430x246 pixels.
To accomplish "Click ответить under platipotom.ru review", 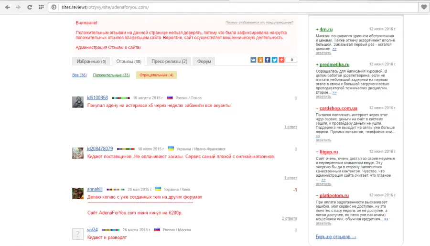I will pyautogui.click(x=323, y=223).
